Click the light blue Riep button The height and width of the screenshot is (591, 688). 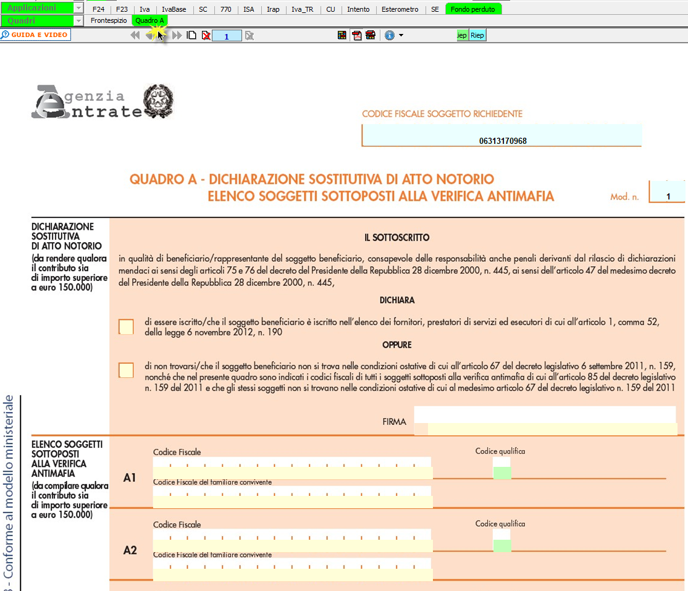(x=477, y=35)
